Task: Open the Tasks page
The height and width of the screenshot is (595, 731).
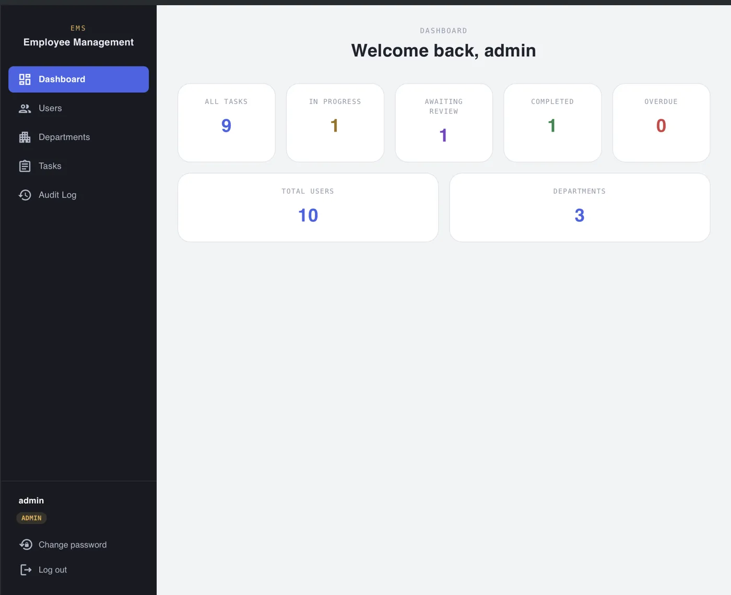Action: (x=78, y=166)
